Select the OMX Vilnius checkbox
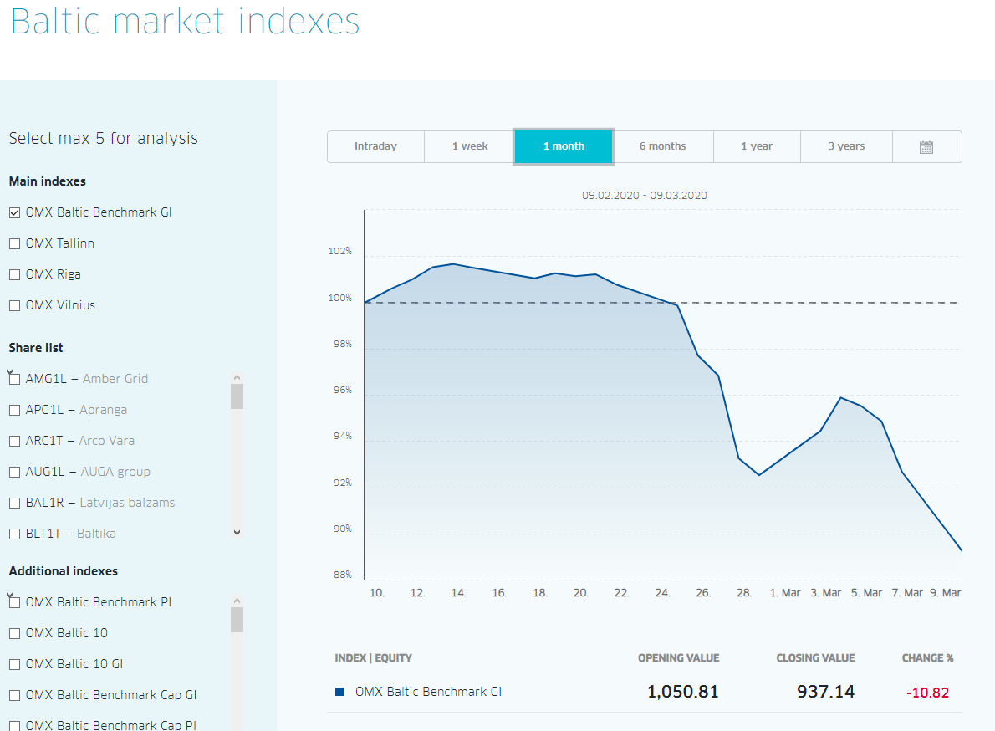The height and width of the screenshot is (731, 995). point(14,306)
